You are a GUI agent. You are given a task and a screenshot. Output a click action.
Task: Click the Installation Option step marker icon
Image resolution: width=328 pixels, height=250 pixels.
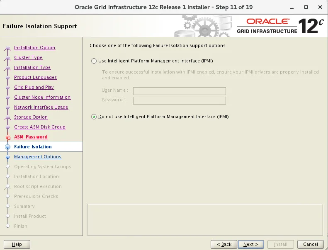pyautogui.click(x=8, y=48)
